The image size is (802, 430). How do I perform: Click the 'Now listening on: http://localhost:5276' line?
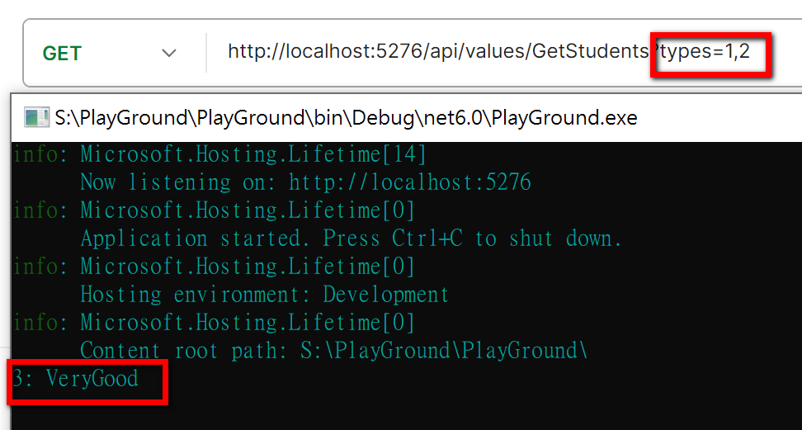click(306, 182)
